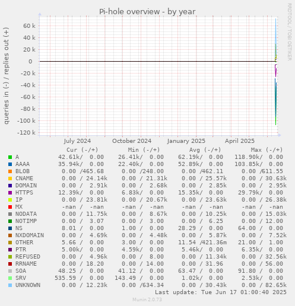Viewport: 295px width, 306px height.
Task: Click the 'SOA' legend label
Action: pos(21,271)
